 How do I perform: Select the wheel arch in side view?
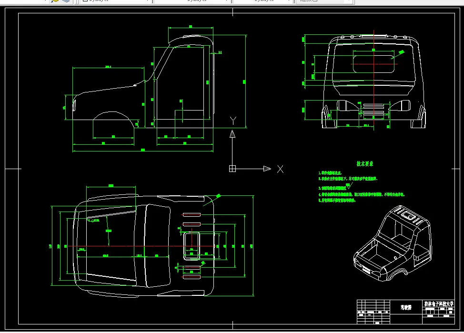point(114,120)
